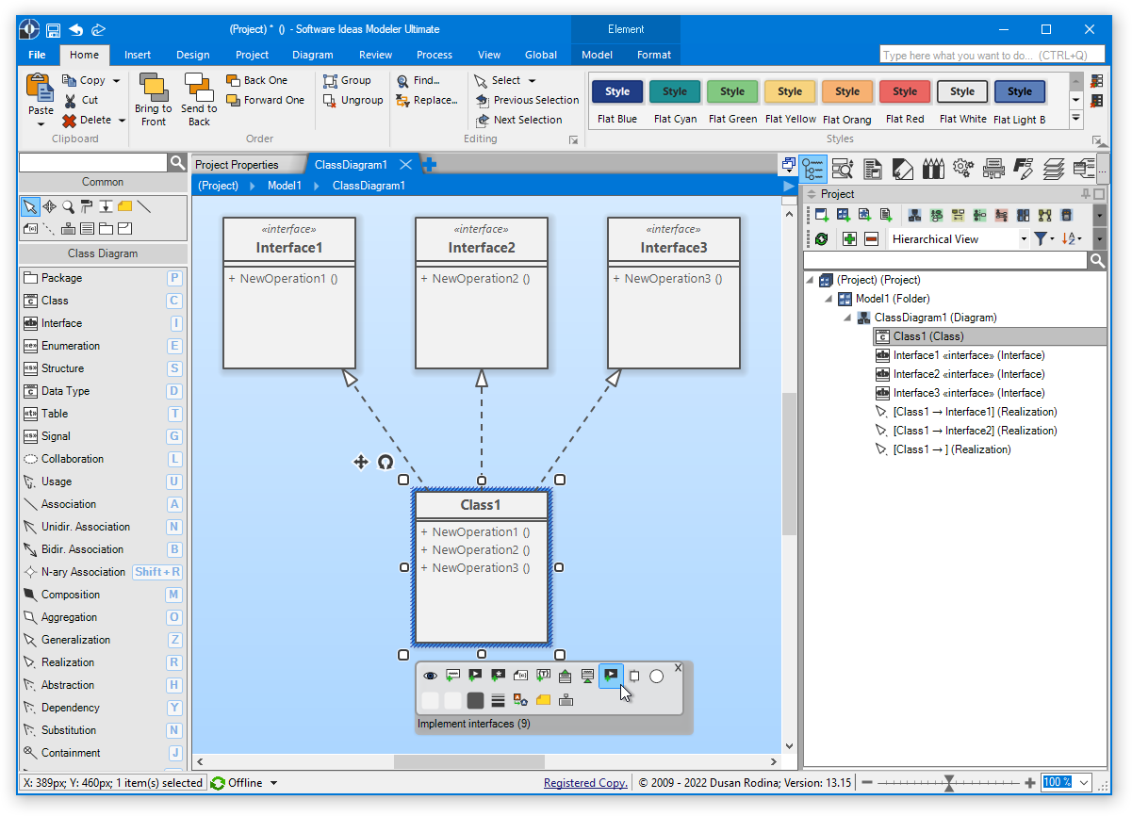Viewport: 1132px width, 816px height.
Task: Click the Paste clipboard icon
Action: [x=41, y=88]
